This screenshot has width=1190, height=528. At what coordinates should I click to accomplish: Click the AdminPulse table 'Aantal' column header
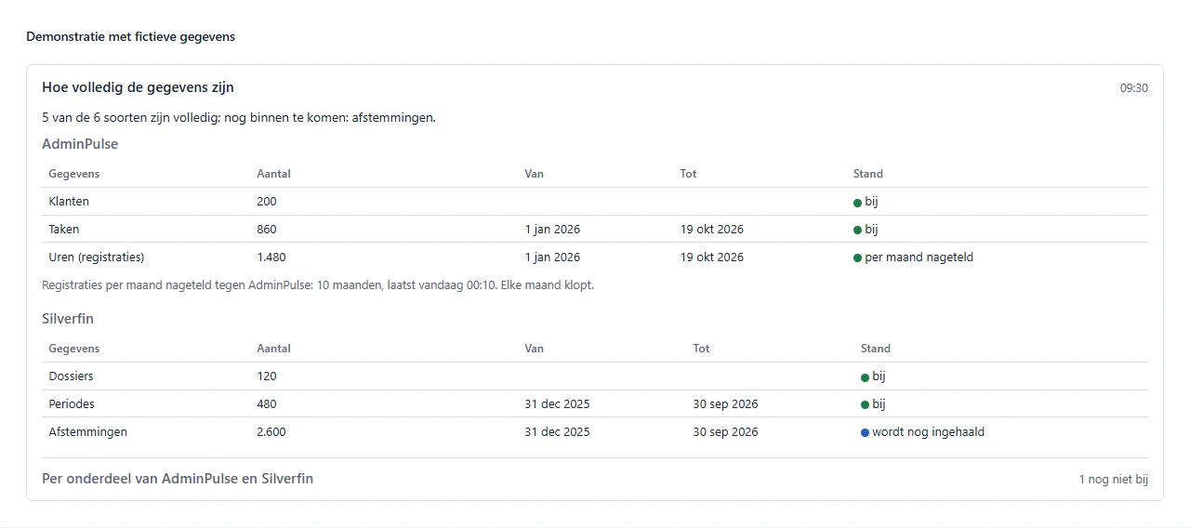273,174
